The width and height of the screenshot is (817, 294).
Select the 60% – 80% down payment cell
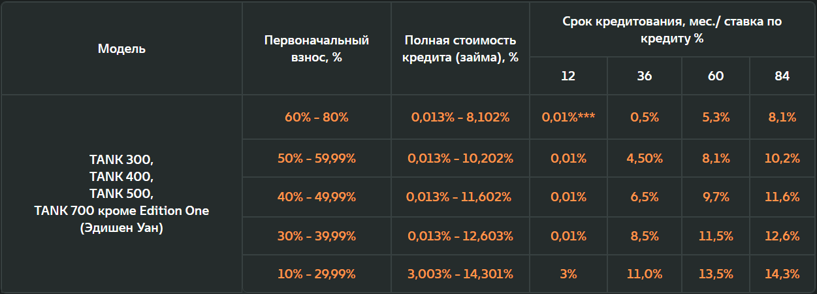click(x=317, y=118)
